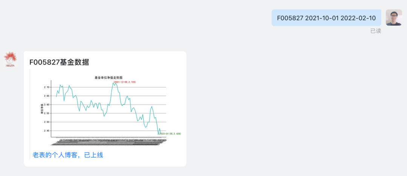Click the 2.45 y-axis tick label

point(47,131)
